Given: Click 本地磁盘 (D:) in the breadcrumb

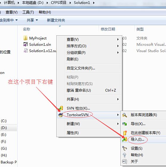Looking at the screenshot, I should pos(33,3).
